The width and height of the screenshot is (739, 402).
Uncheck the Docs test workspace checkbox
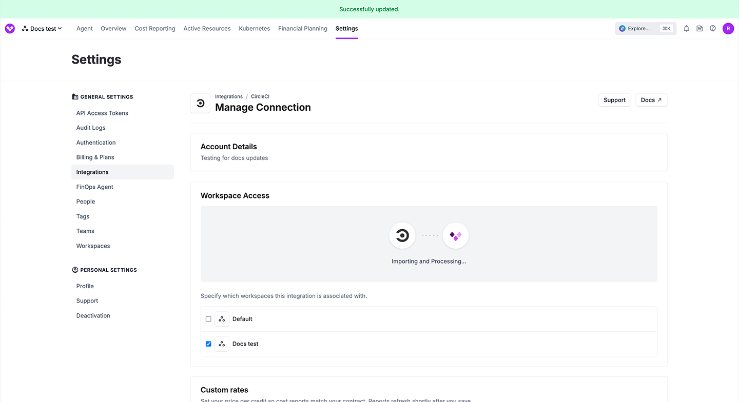pyautogui.click(x=208, y=344)
